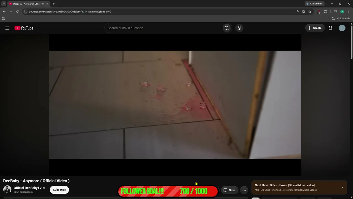Viewport: 353px width, 199px height.
Task: Close the DeeBaby - Anymore tab
Action: click(x=47, y=4)
